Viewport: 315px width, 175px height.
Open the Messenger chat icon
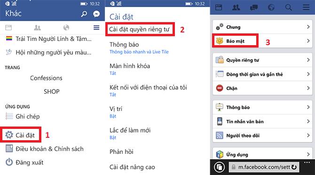[96, 14]
